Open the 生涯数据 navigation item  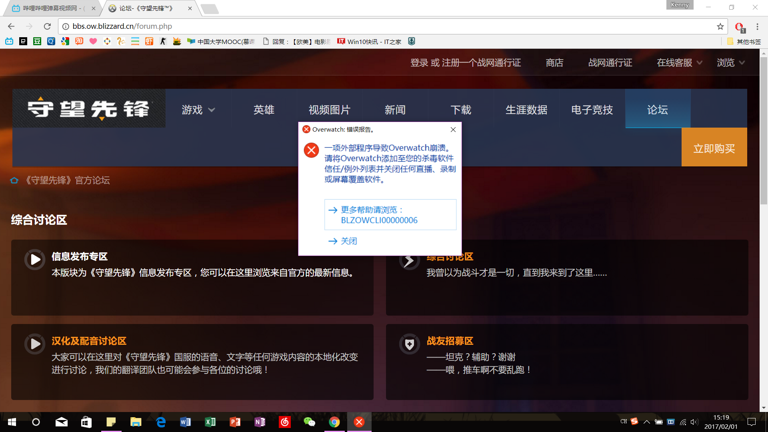pyautogui.click(x=526, y=110)
